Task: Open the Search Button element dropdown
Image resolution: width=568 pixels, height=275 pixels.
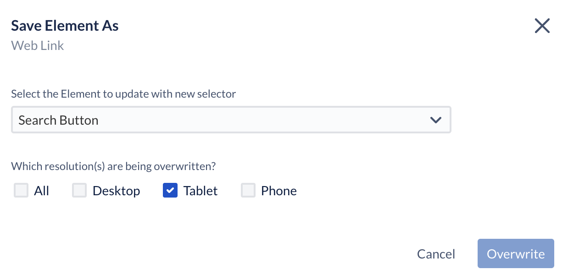Action: pos(231,120)
